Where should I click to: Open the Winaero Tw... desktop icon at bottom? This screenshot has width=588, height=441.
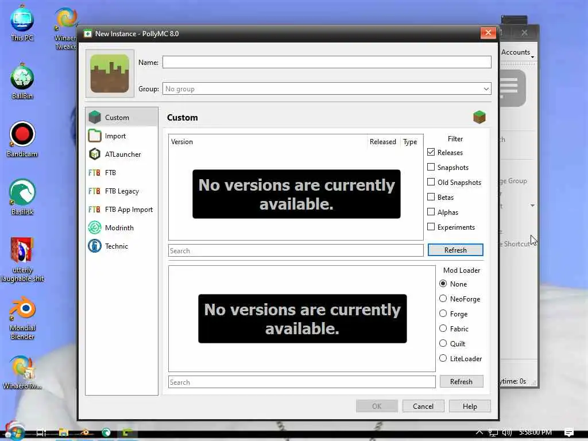click(22, 373)
